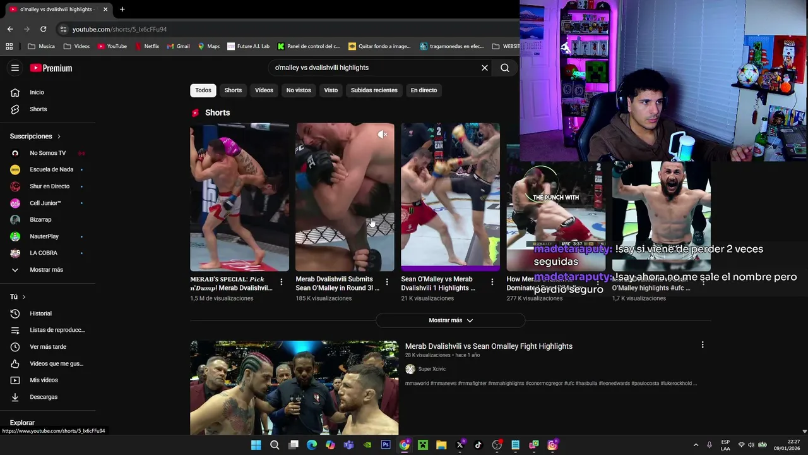Select the Todos filter chip
The height and width of the screenshot is (455, 808).
tap(203, 90)
